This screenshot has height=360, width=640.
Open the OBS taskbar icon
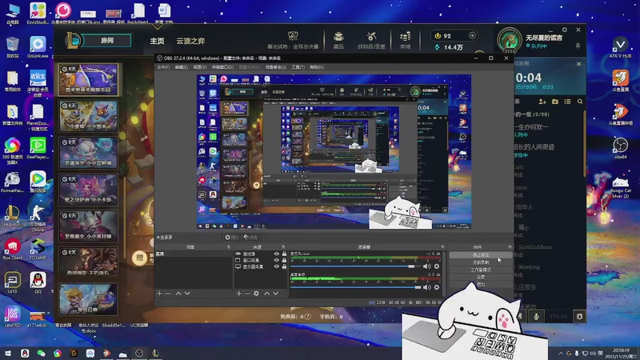pyautogui.click(x=139, y=354)
